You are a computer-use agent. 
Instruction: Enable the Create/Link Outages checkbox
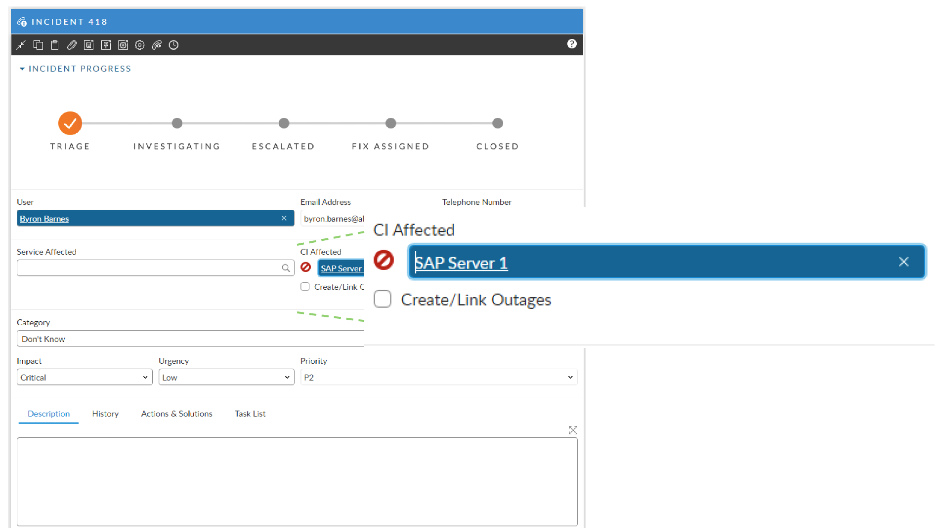pos(383,299)
